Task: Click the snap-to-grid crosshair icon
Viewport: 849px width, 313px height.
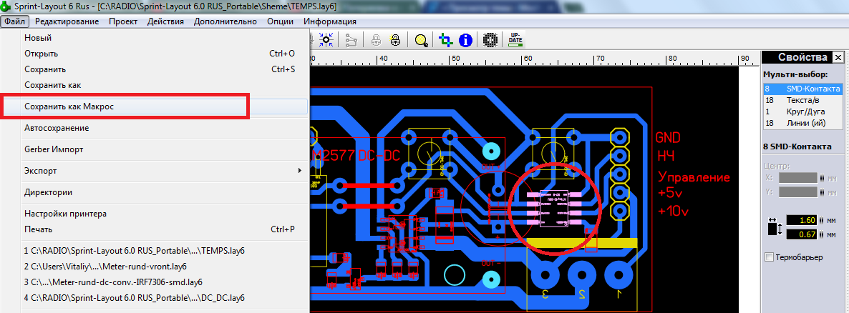Action: 326,40
